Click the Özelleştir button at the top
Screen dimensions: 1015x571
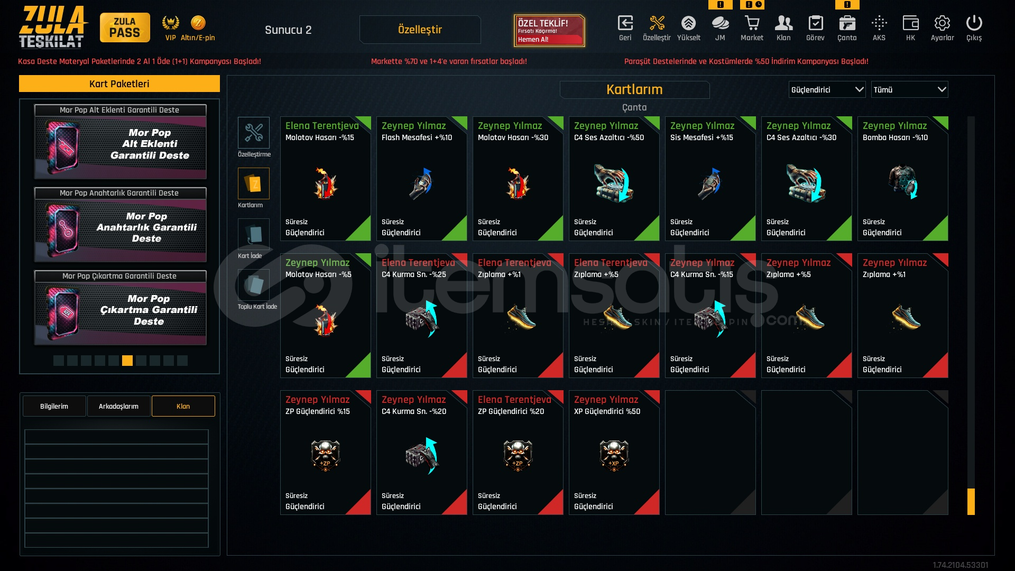coord(420,30)
